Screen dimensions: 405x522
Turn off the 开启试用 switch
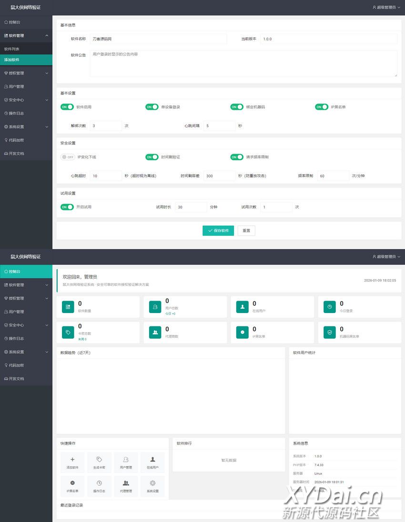(67, 207)
